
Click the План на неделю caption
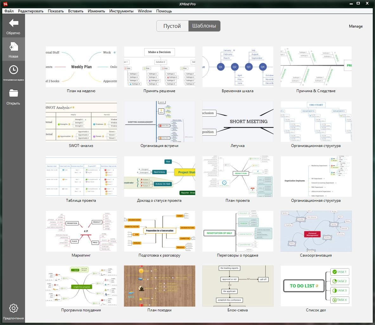(81, 91)
